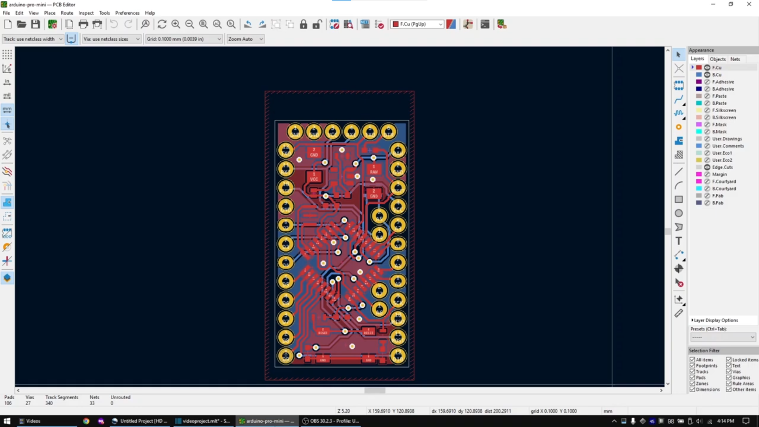
Task: Uncheck the Footprints filter checkbox
Action: (692, 366)
